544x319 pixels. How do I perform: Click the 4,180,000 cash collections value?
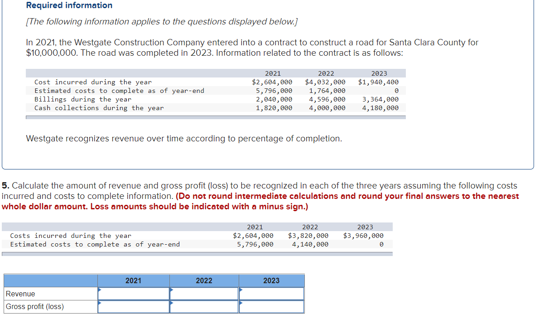click(x=380, y=108)
